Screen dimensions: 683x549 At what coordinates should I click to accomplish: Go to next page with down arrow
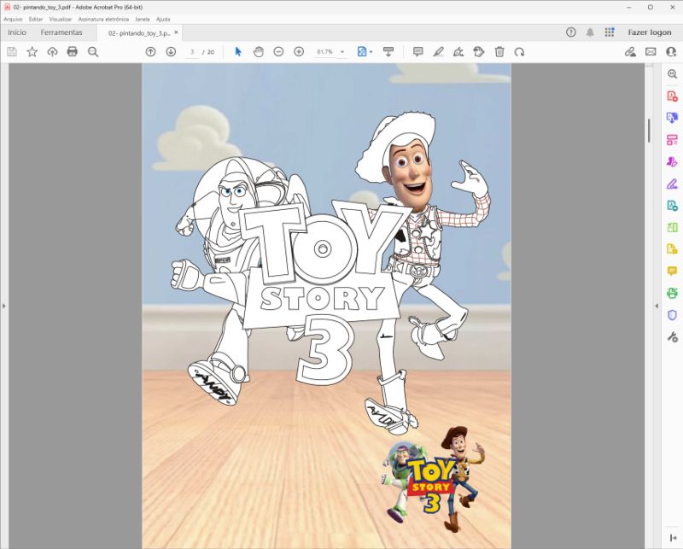point(171,52)
